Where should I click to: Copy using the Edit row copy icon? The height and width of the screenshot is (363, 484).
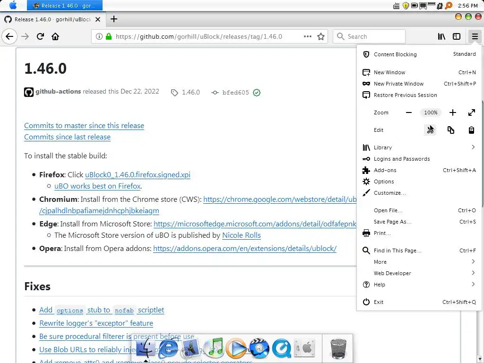coord(450,130)
